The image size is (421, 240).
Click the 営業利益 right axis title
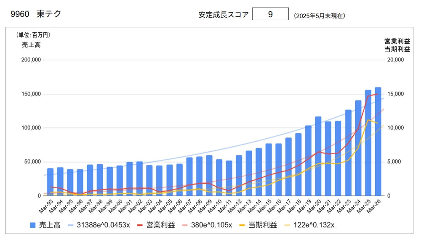click(397, 41)
